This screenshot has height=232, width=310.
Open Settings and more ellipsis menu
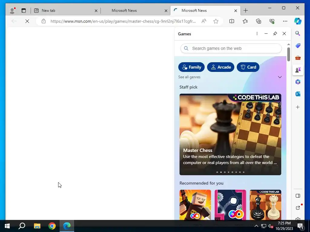click(285, 21)
